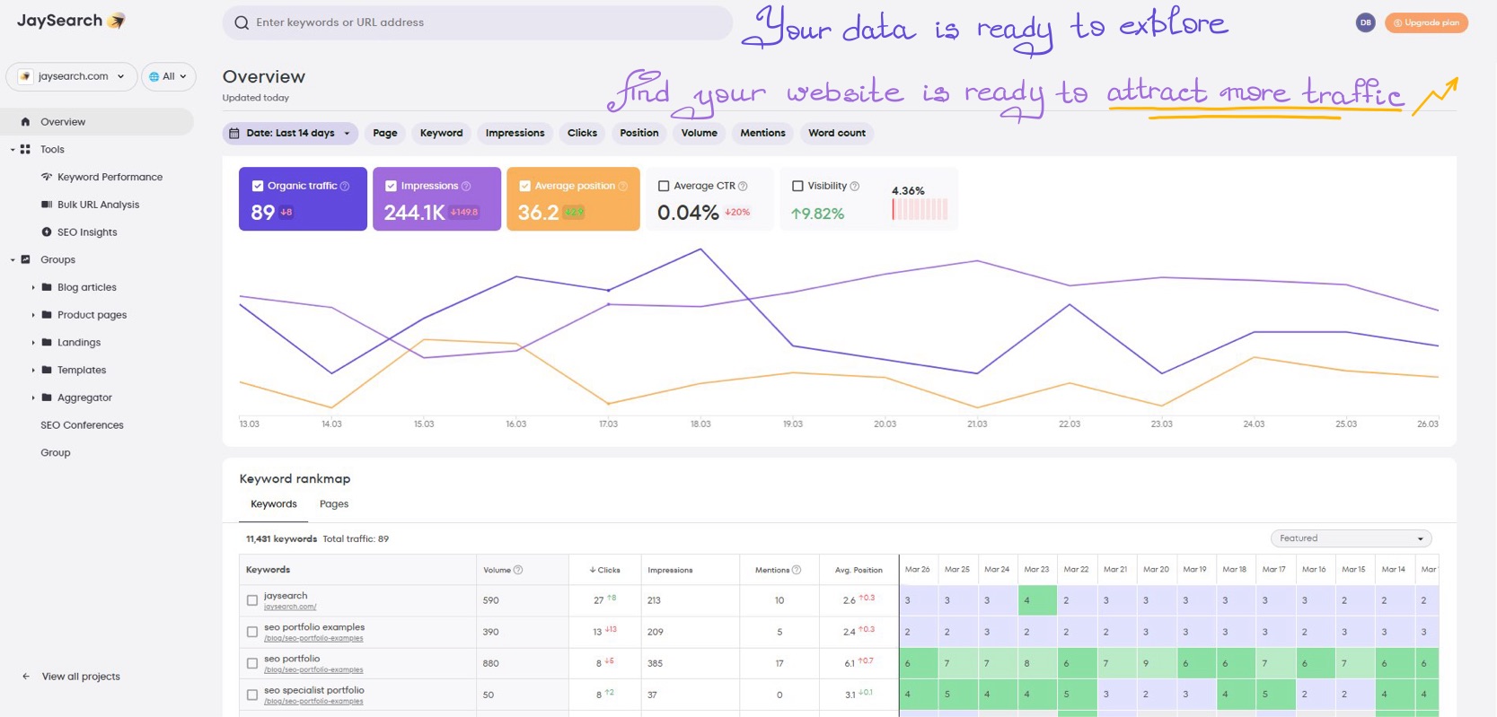Screen dimensions: 1497x717
Task: Click the SEO Insights icon
Action: [47, 232]
